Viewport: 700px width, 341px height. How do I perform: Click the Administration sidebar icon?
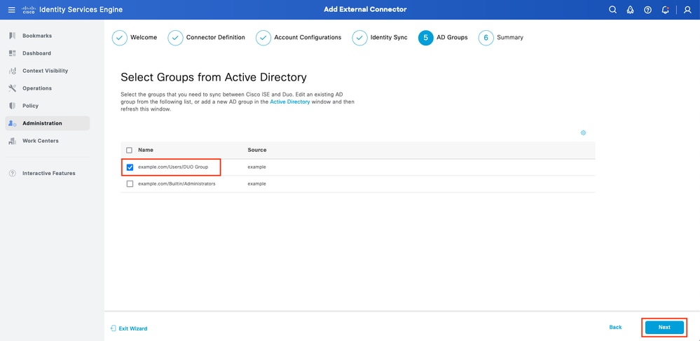(13, 123)
